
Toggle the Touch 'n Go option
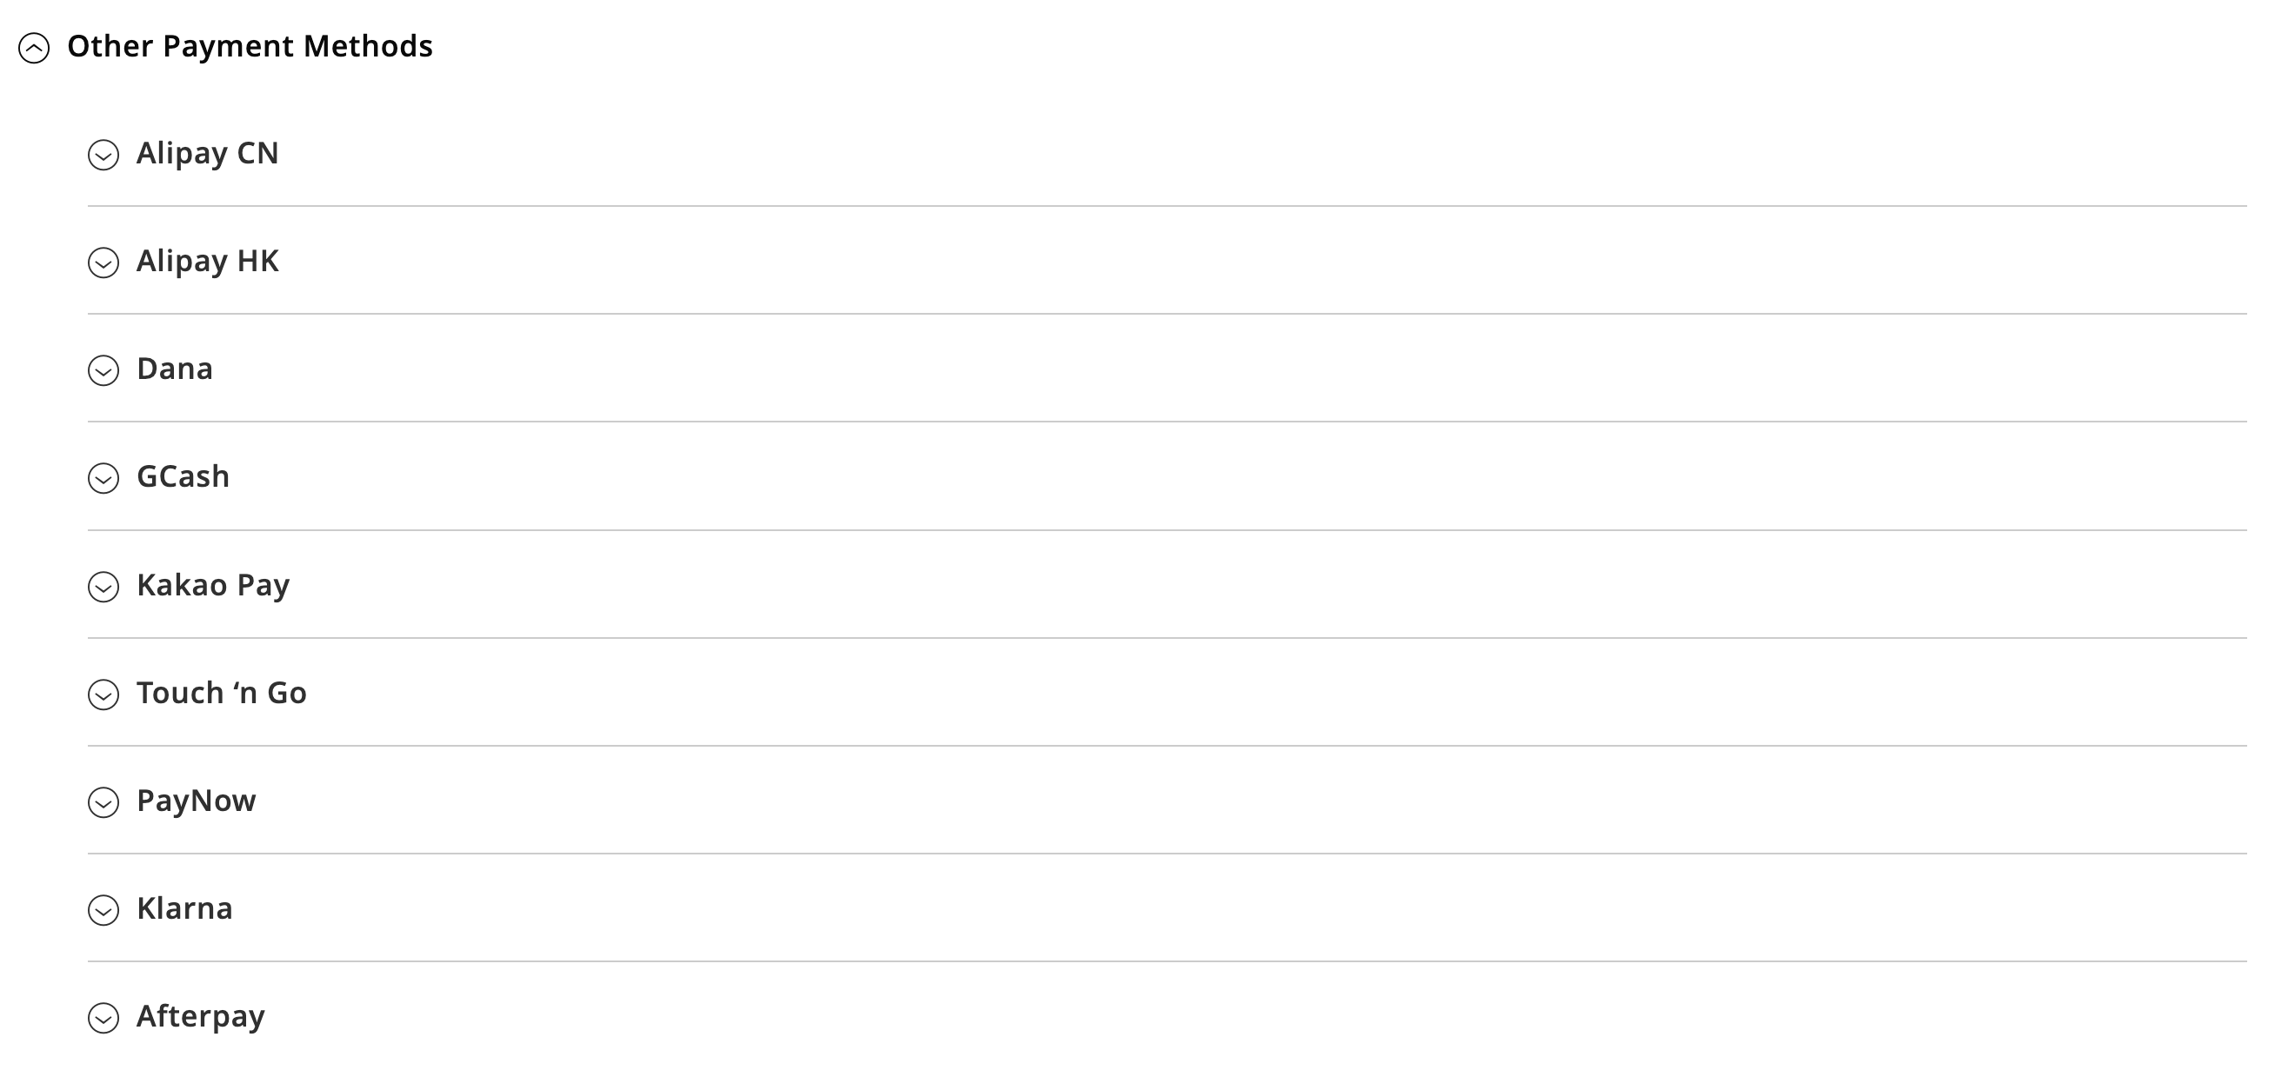pos(103,693)
